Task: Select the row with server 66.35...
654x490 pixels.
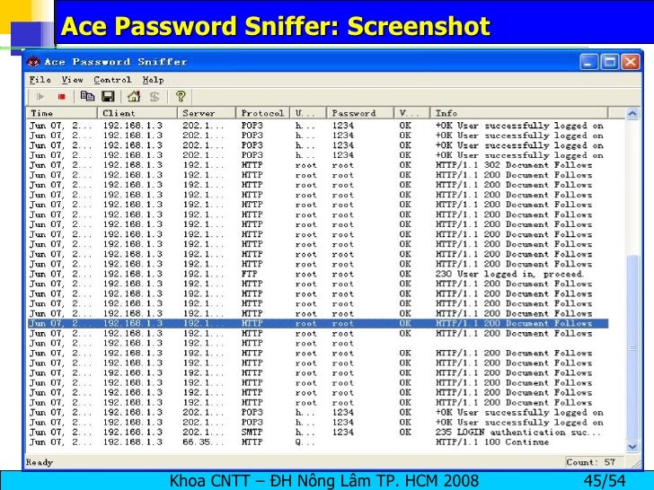Action: point(318,442)
